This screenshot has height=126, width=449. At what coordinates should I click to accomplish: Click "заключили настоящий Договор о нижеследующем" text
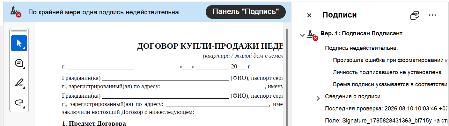pos(128,112)
